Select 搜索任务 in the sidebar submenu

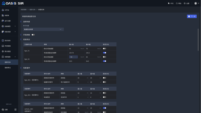(x=8, y=62)
